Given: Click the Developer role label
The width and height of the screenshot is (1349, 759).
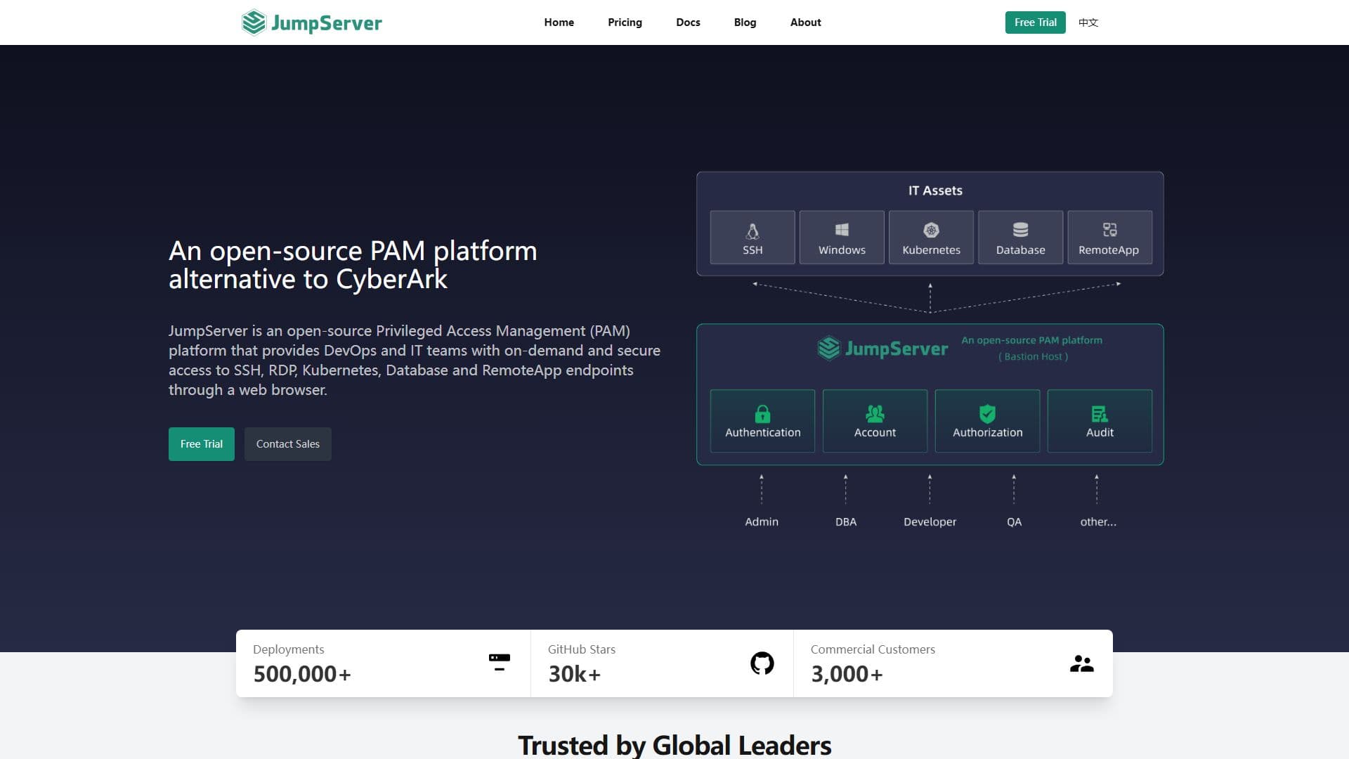Looking at the screenshot, I should point(930,521).
